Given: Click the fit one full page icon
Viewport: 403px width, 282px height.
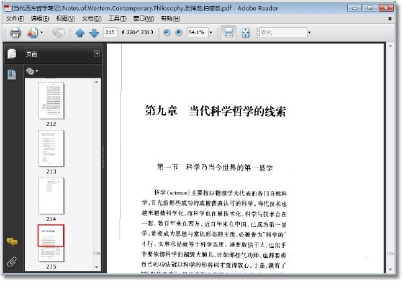Looking at the screenshot, I should pyautogui.click(x=245, y=33).
